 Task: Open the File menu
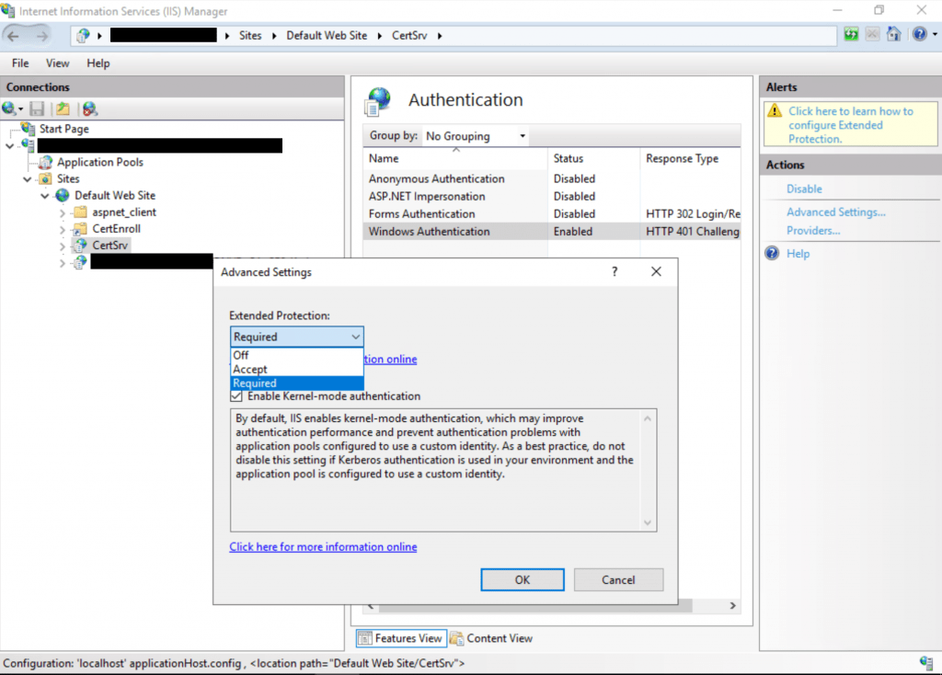(20, 63)
